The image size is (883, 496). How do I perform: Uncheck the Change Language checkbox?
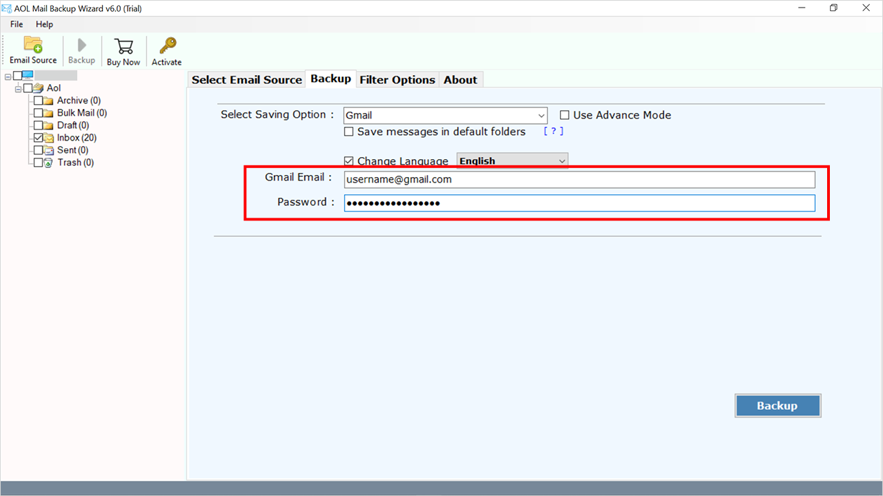(349, 161)
